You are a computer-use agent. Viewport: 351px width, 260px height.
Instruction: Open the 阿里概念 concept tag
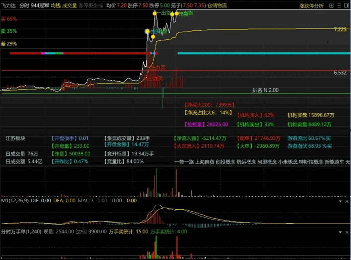[267, 162]
